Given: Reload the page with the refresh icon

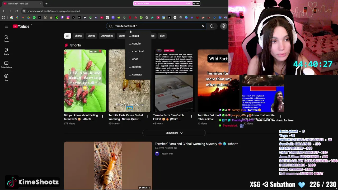Looking at the screenshot, I should [x=16, y=11].
